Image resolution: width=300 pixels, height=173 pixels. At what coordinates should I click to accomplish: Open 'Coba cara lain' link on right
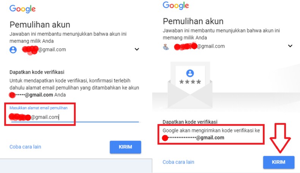(178, 162)
